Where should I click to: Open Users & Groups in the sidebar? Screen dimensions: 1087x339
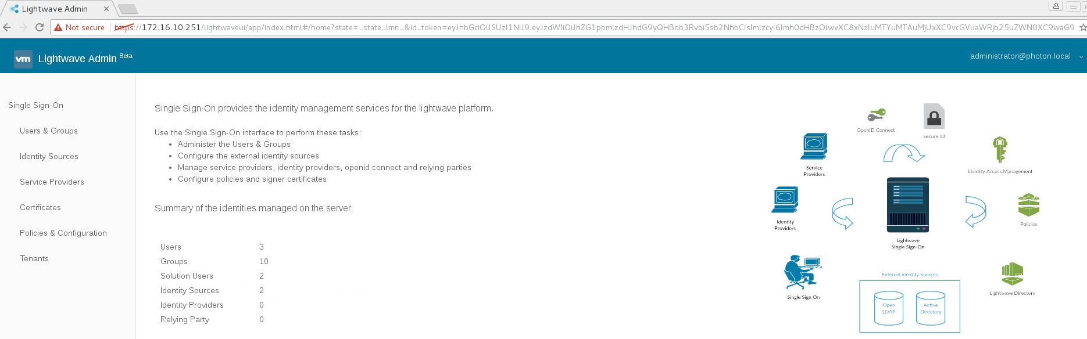(49, 131)
